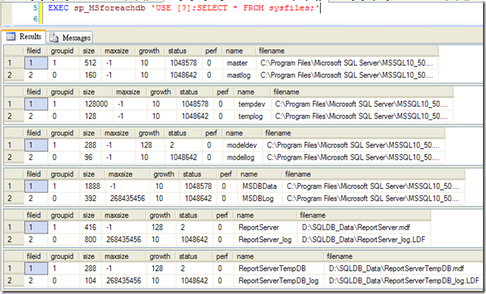
Task: Click the filename cell in the master row
Action: click(347, 63)
